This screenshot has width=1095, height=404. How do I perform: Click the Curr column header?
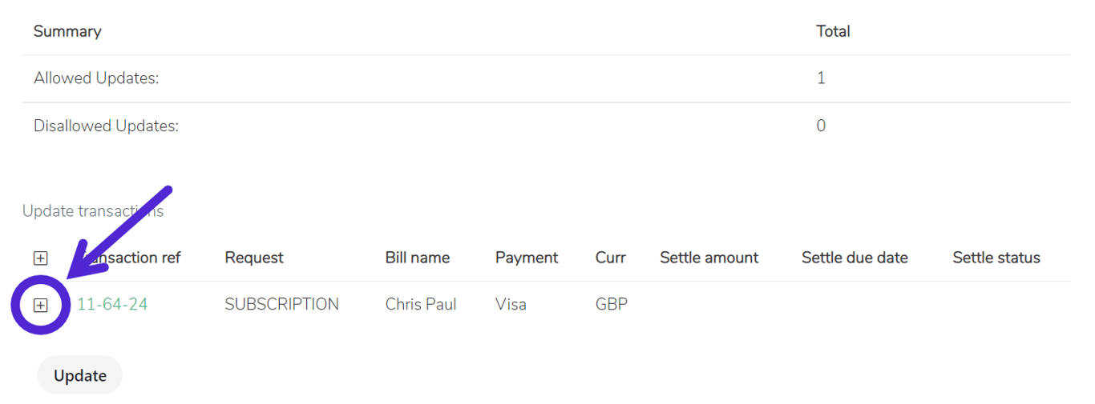pos(610,258)
